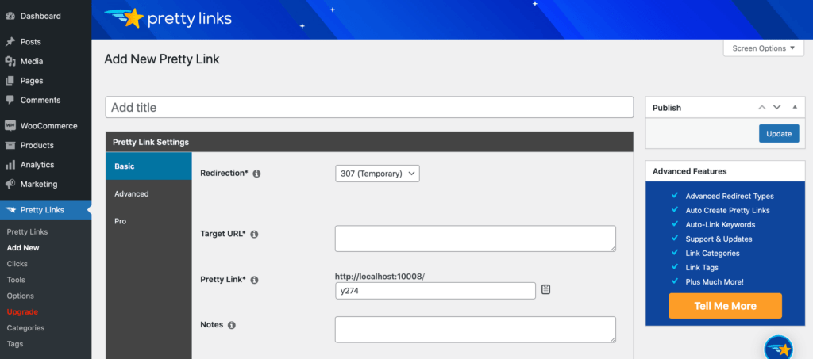Click the Posts pushpin icon

[x=10, y=42]
